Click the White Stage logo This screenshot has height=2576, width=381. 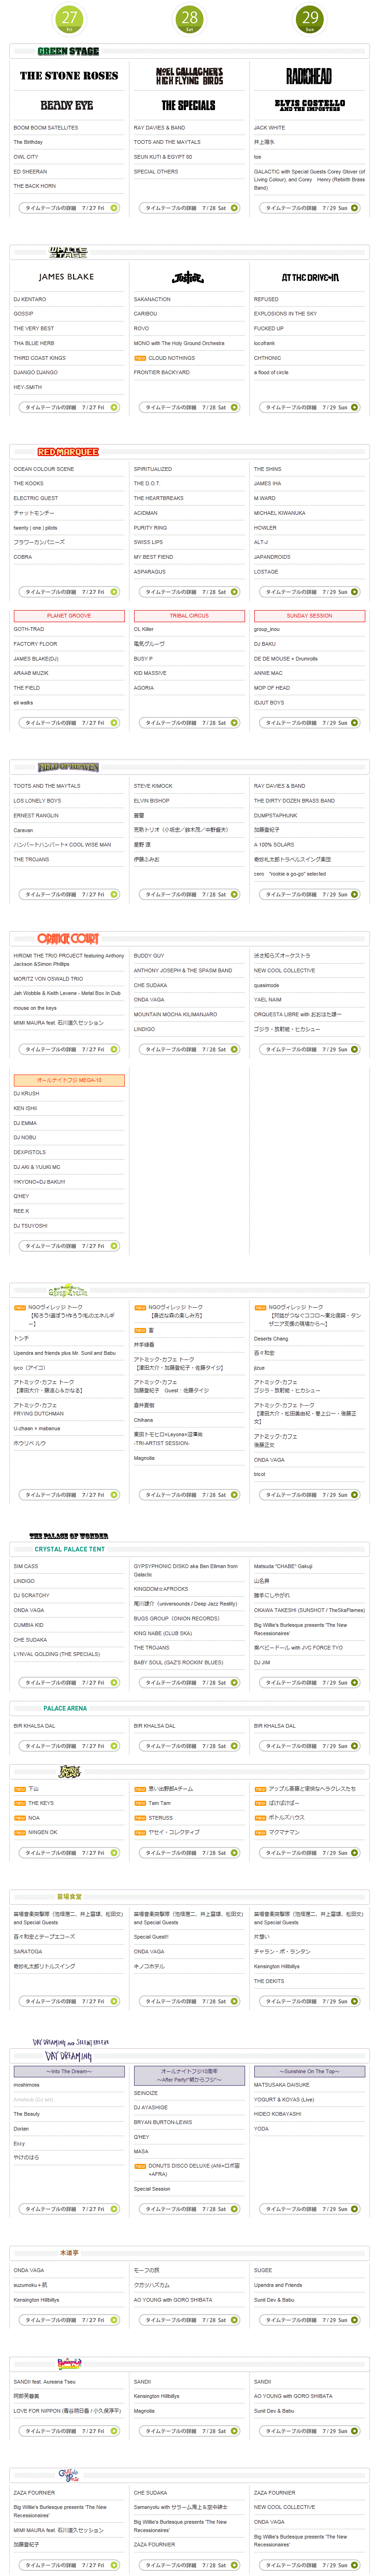coord(68,252)
